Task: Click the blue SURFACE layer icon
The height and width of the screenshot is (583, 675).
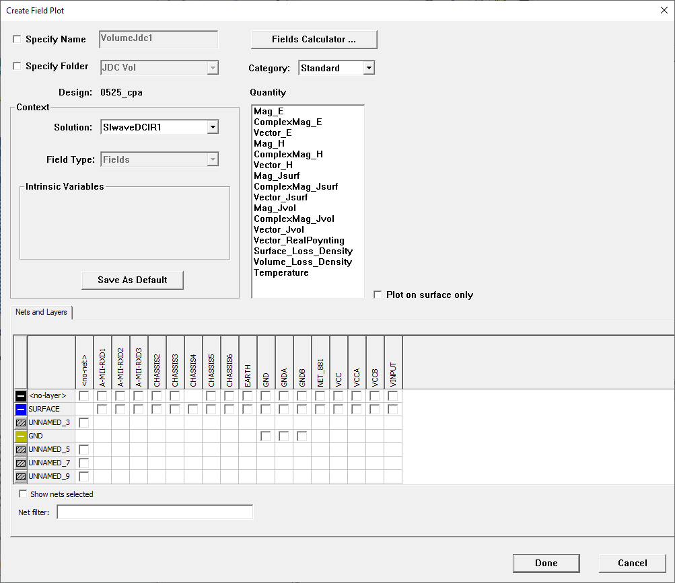Action: pos(20,409)
